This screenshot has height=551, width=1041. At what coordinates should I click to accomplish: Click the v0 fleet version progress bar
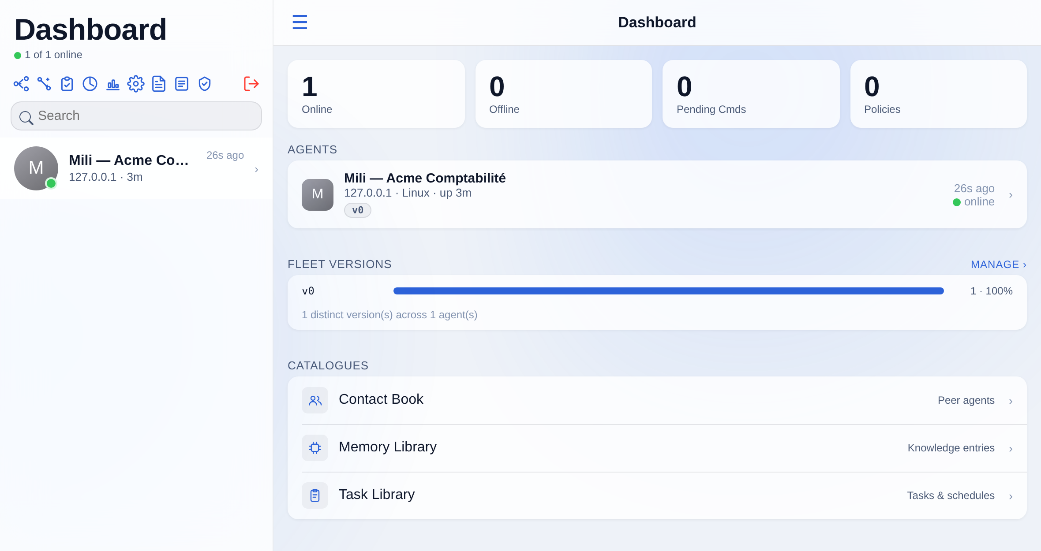click(668, 291)
